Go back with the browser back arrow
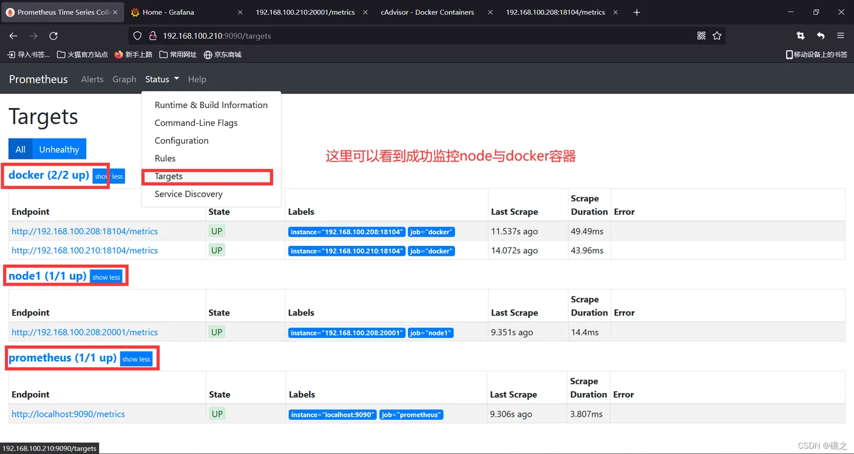 pyautogui.click(x=13, y=36)
